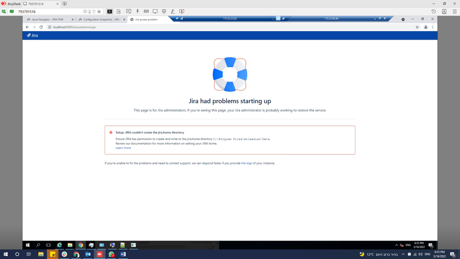Viewport: 460px width, 259px height.
Task: Switch to Issue Navigator - JIRA-FMR tab
Action: (x=48, y=19)
